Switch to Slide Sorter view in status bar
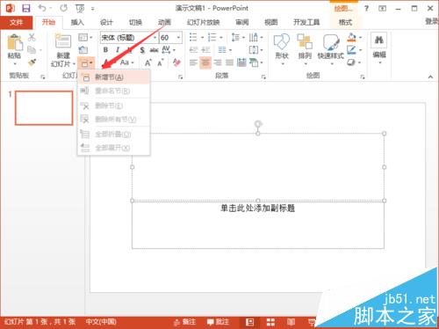 (x=270, y=322)
